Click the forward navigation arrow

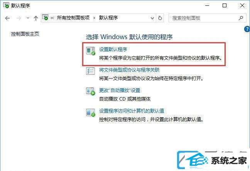[19, 18]
